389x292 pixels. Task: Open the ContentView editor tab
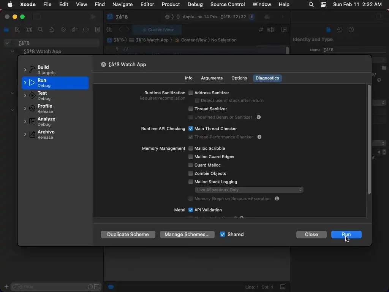tap(157, 30)
